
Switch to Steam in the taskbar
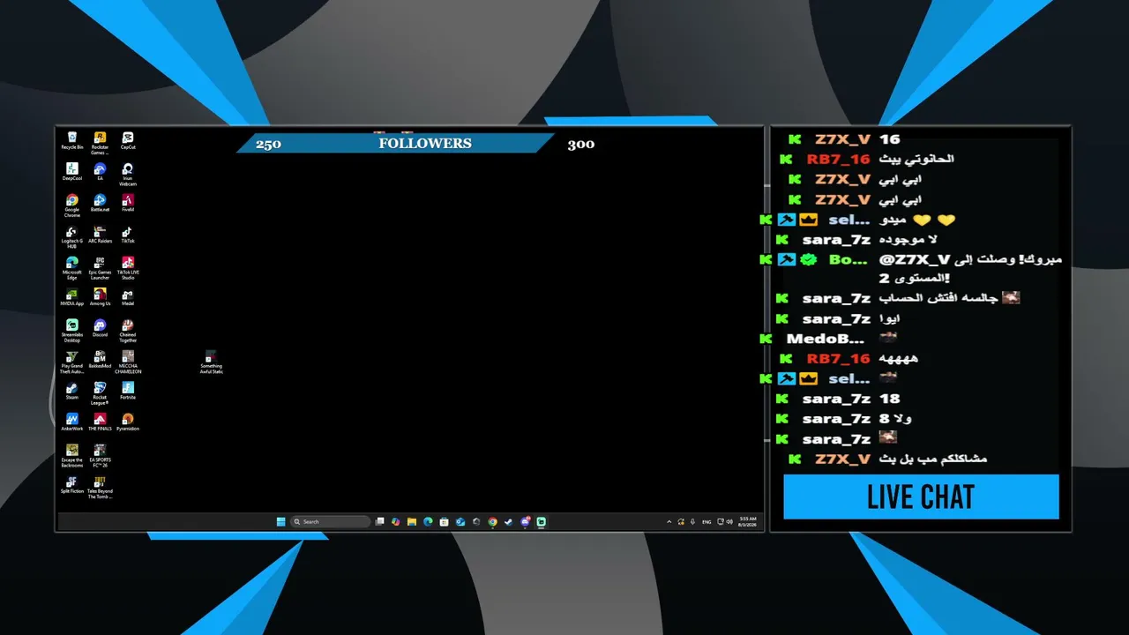coord(508,522)
